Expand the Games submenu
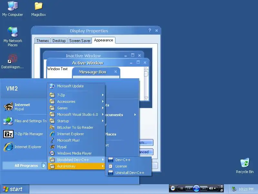 (x=76, y=108)
